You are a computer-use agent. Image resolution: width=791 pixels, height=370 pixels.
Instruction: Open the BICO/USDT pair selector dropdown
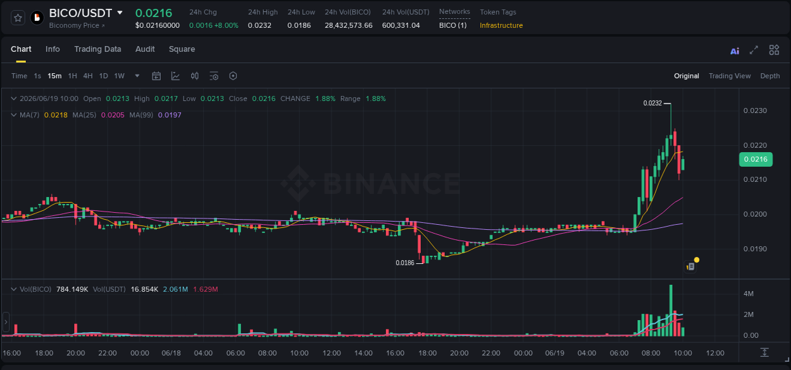click(120, 13)
